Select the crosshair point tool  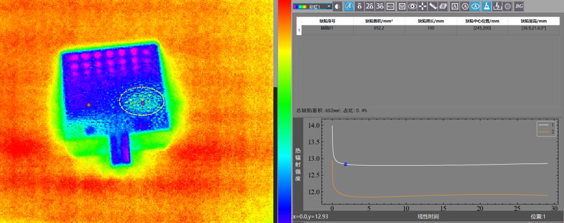pos(422,6)
